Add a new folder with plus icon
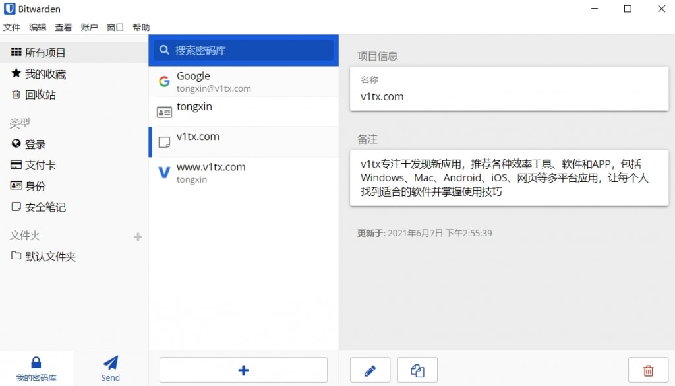The width and height of the screenshot is (675, 386). [138, 236]
